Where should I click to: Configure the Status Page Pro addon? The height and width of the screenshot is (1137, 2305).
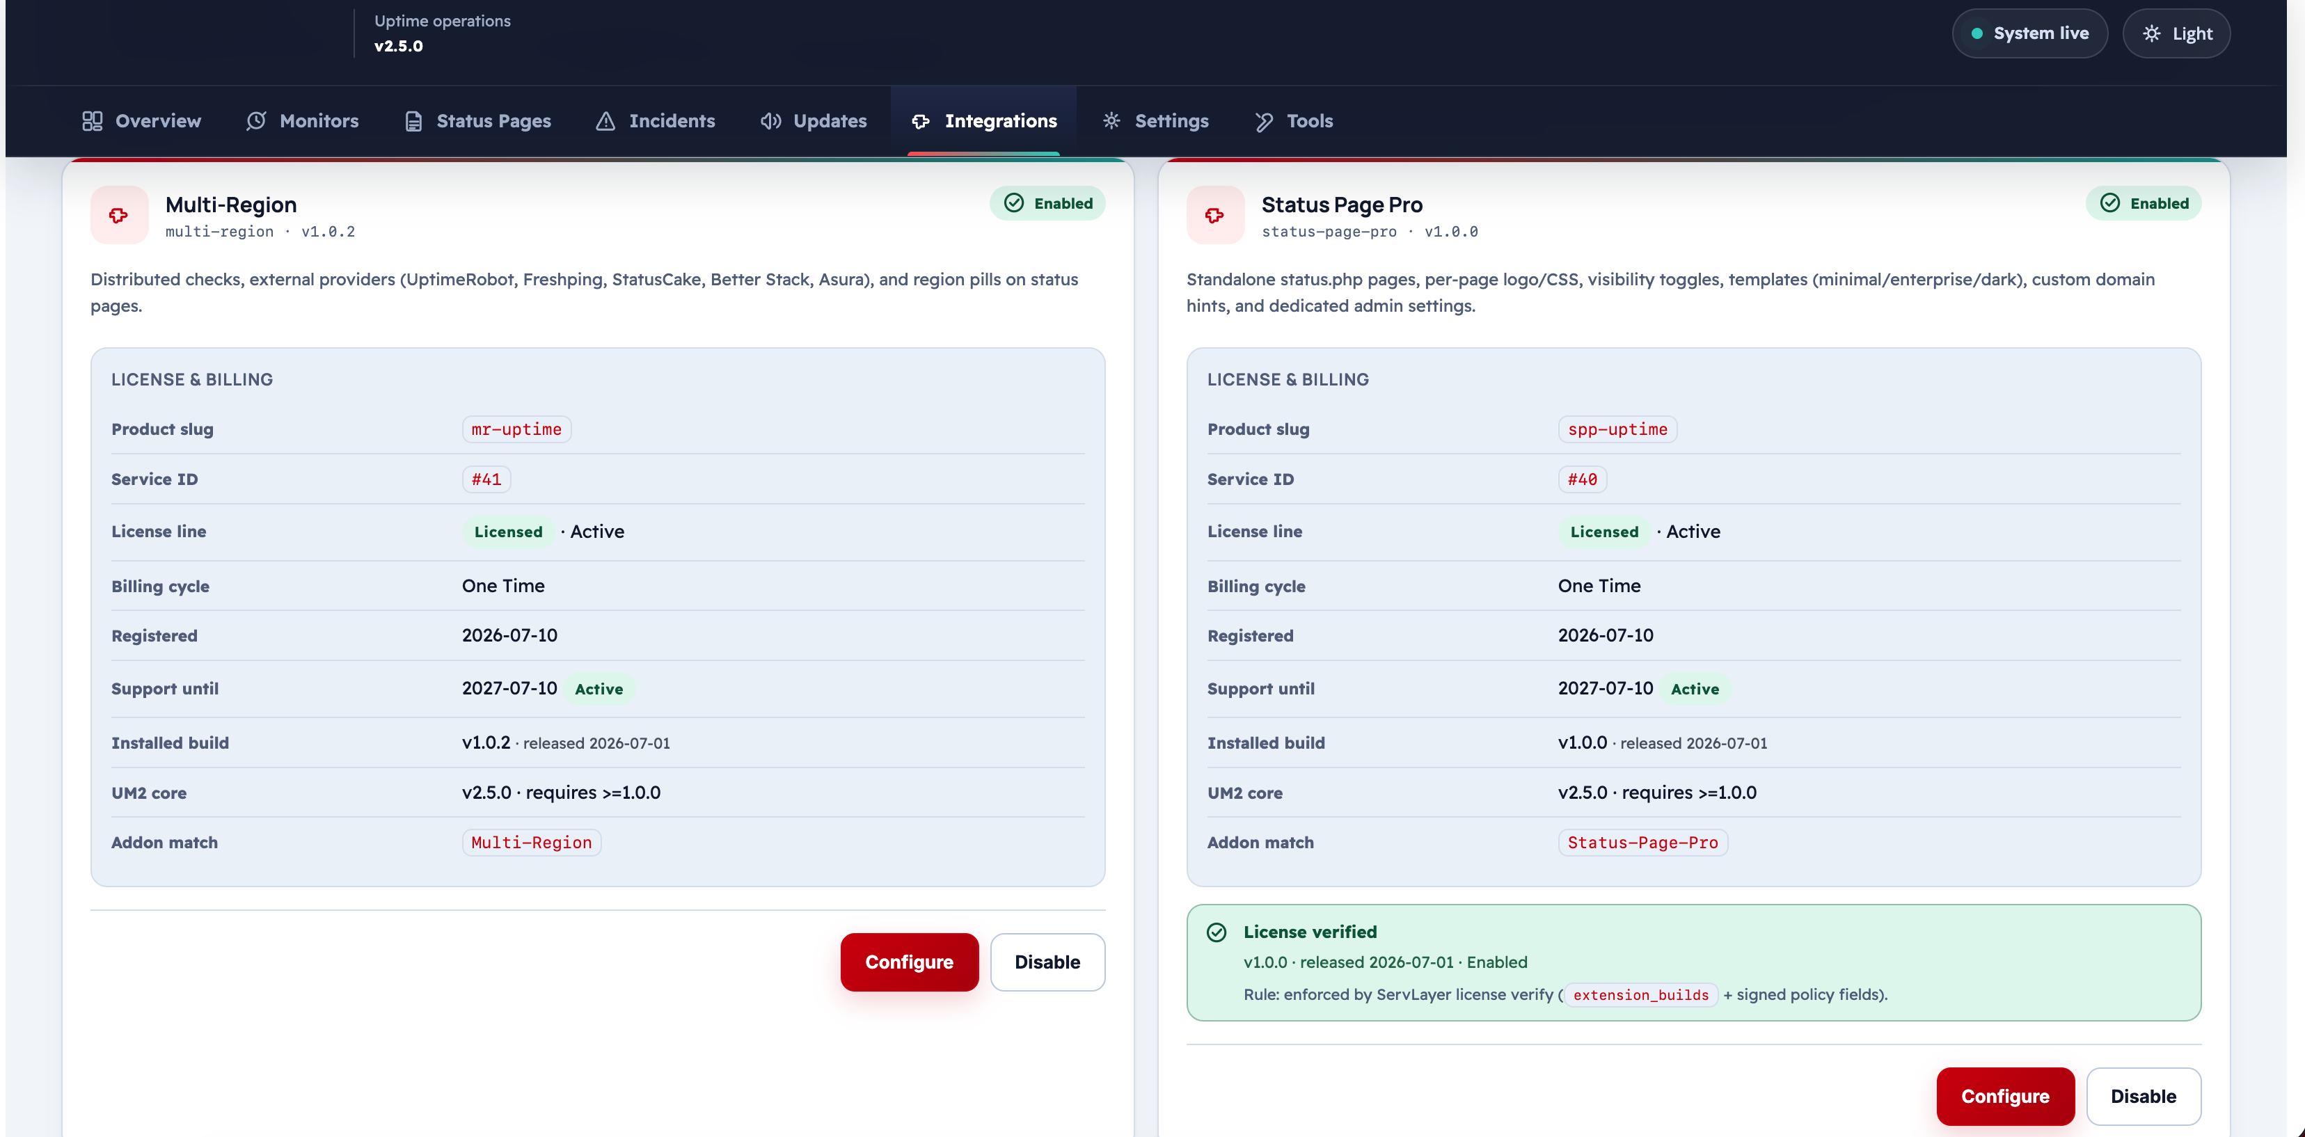(x=2005, y=1096)
